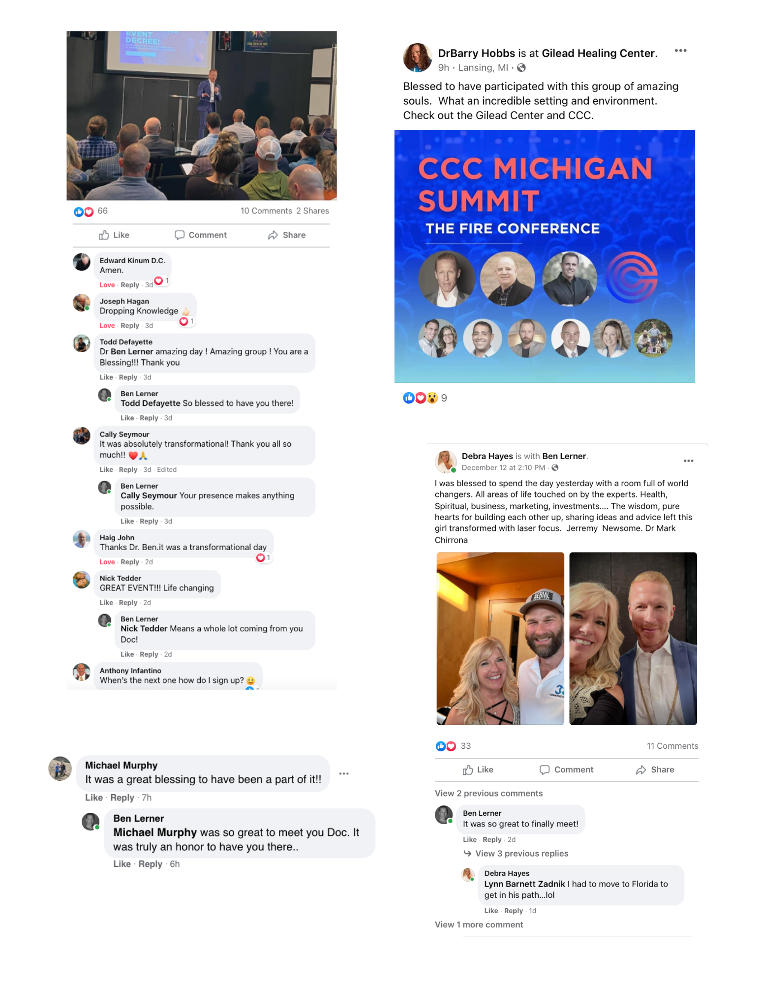Comment on the speaker event photo post

point(201,235)
